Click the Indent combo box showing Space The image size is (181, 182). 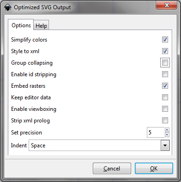point(99,146)
